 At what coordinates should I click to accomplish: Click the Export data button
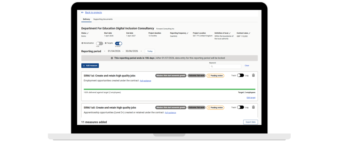251,122
